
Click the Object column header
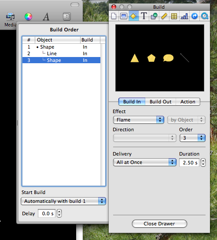click(x=58, y=40)
